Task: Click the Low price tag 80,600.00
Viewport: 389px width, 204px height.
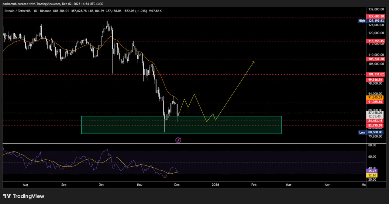Action: [x=375, y=132]
